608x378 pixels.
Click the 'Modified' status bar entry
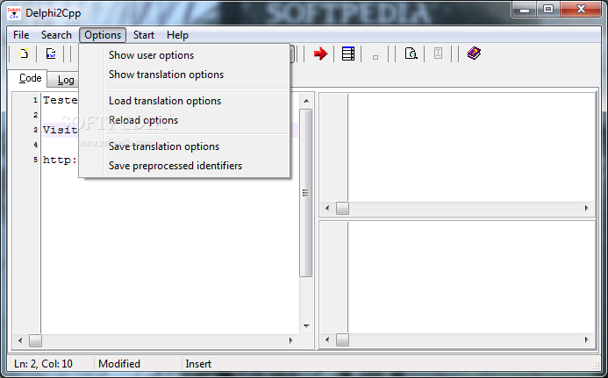click(x=119, y=364)
